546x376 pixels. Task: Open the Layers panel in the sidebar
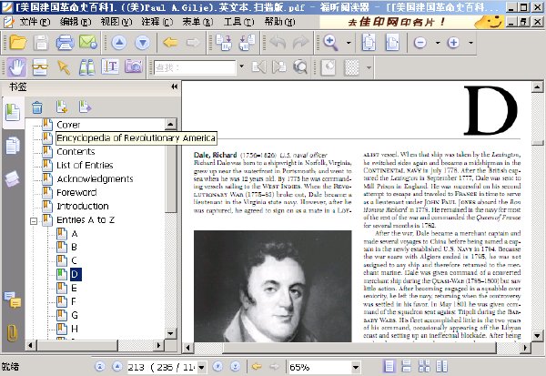pos(13,178)
